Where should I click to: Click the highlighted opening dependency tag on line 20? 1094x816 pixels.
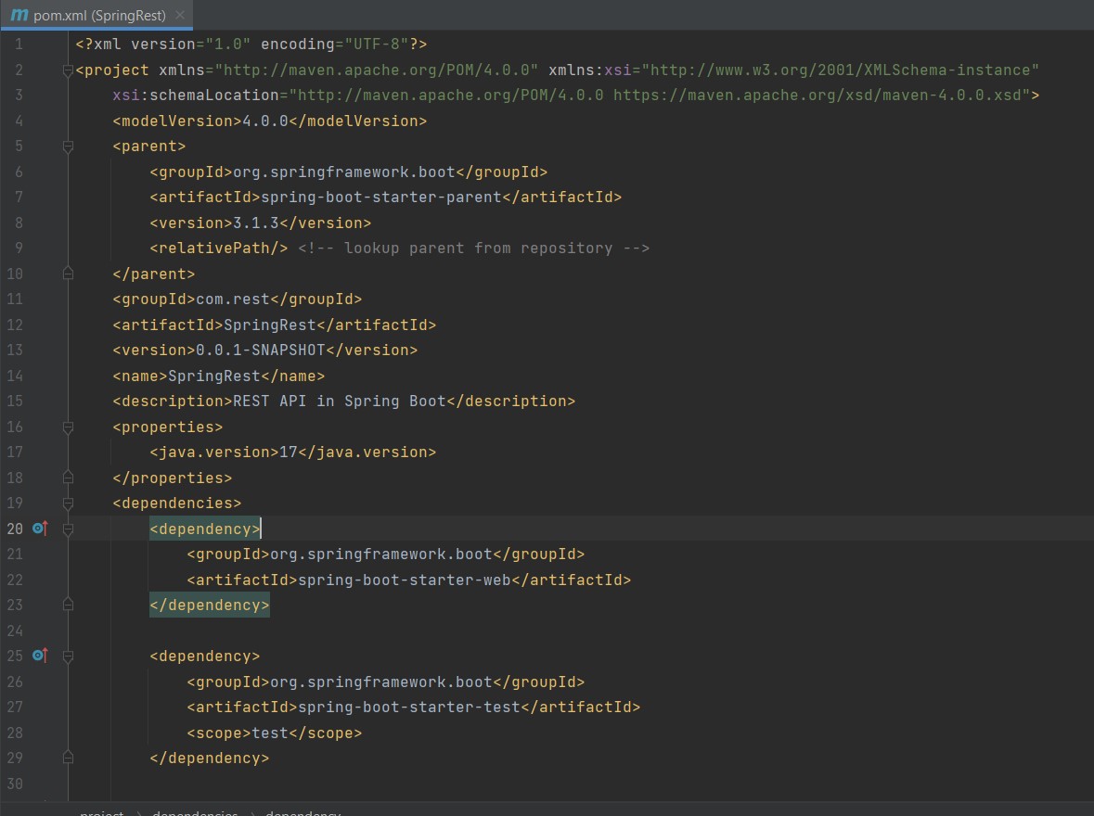[205, 529]
